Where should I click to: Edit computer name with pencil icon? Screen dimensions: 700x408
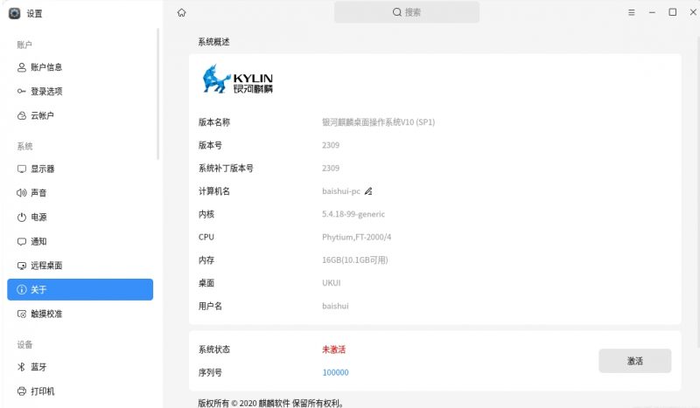[x=368, y=191]
